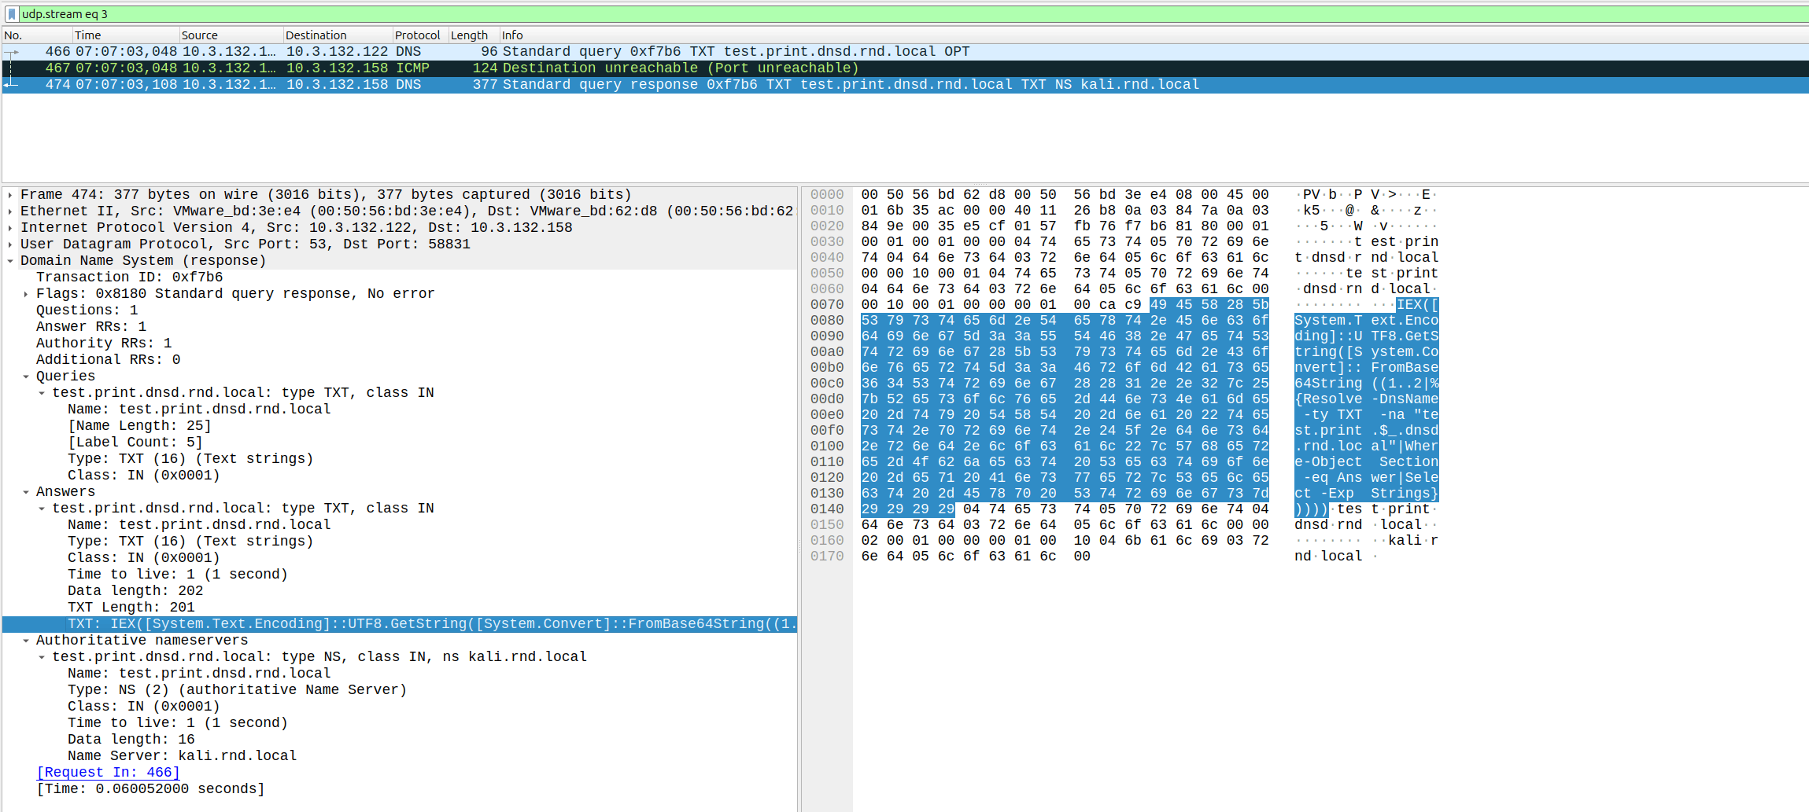Image resolution: width=1809 pixels, height=812 pixels.
Task: Expand the User Datagram Protocol node
Action: [x=9, y=244]
